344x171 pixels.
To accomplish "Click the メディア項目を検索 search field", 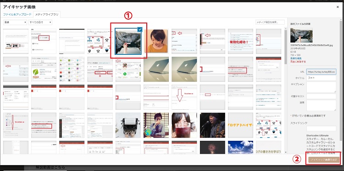I will 270,22.
